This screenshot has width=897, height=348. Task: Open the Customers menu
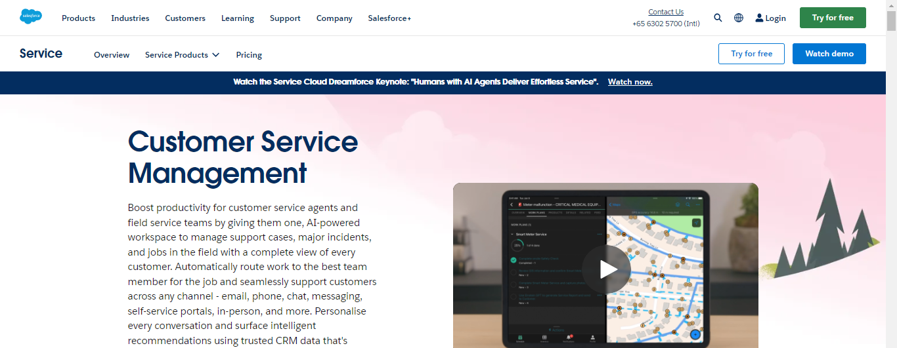(185, 18)
